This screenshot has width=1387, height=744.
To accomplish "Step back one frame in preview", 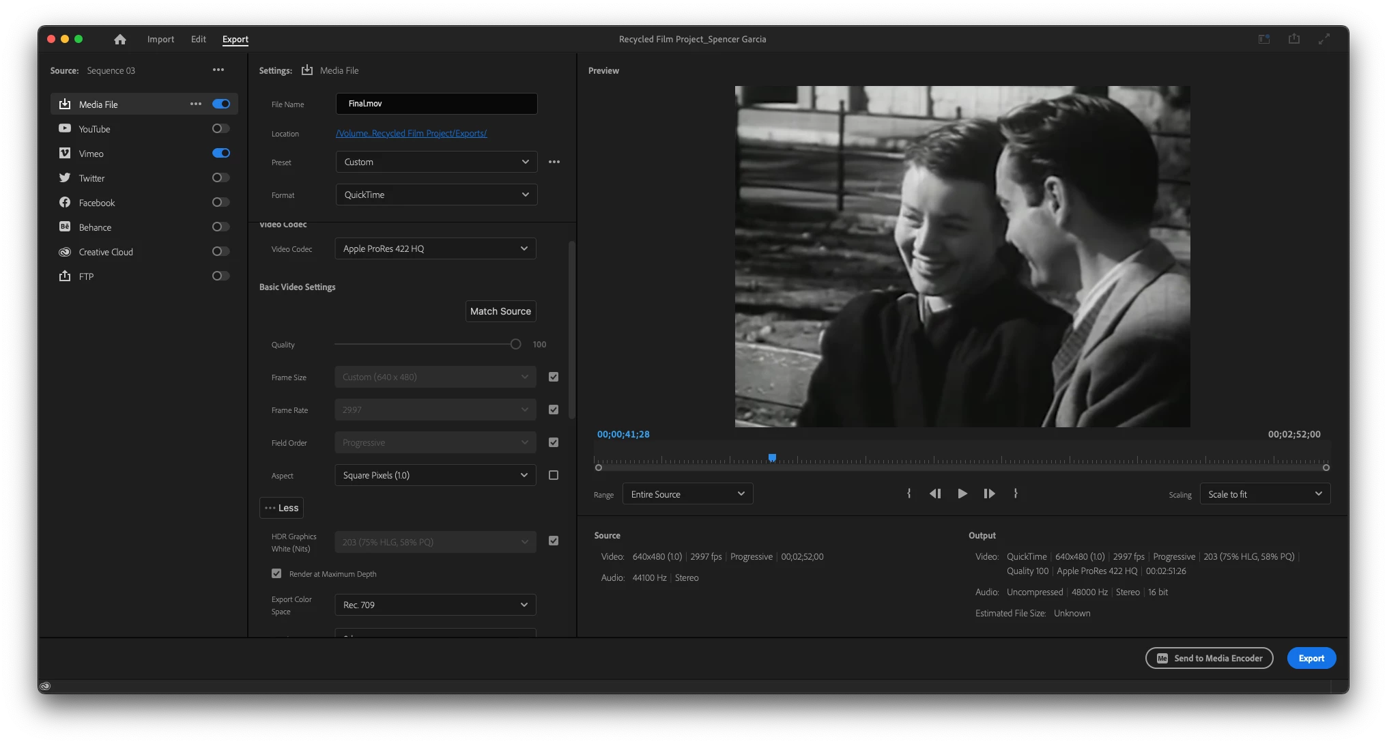I will click(x=935, y=493).
